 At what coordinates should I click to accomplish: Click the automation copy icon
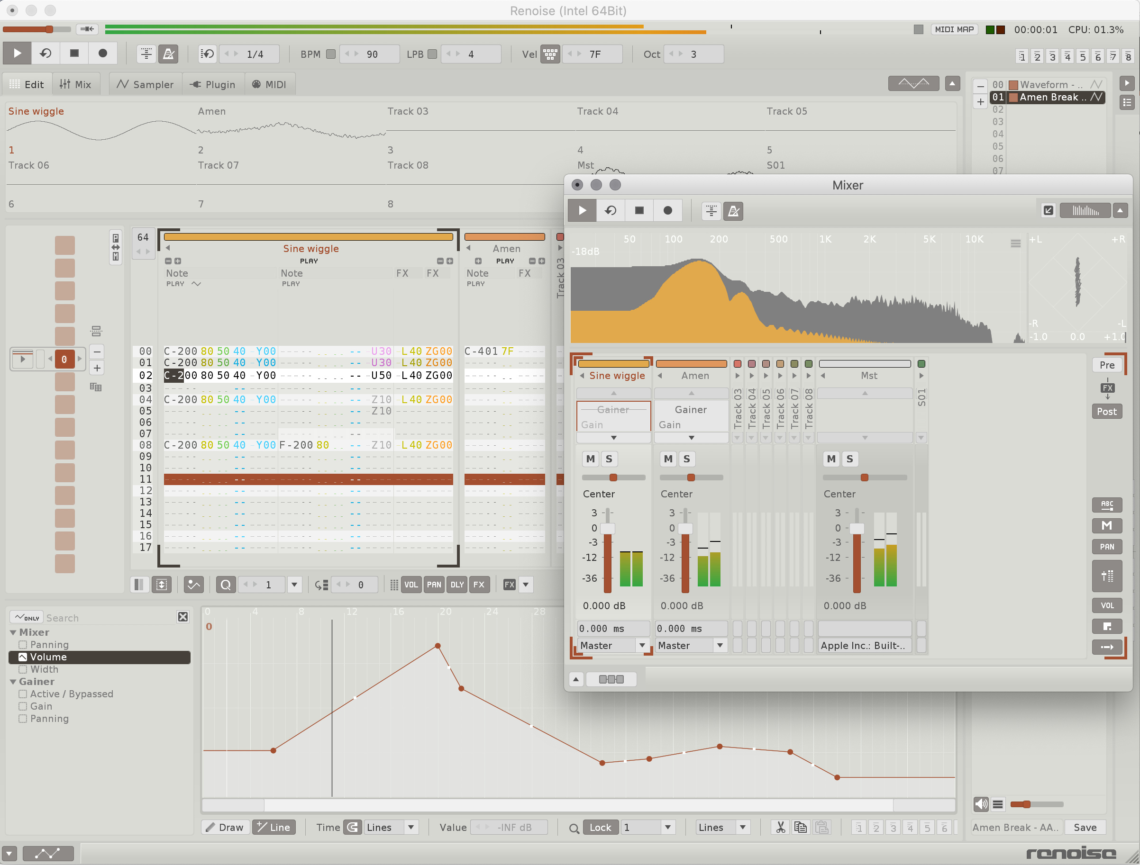pos(800,827)
